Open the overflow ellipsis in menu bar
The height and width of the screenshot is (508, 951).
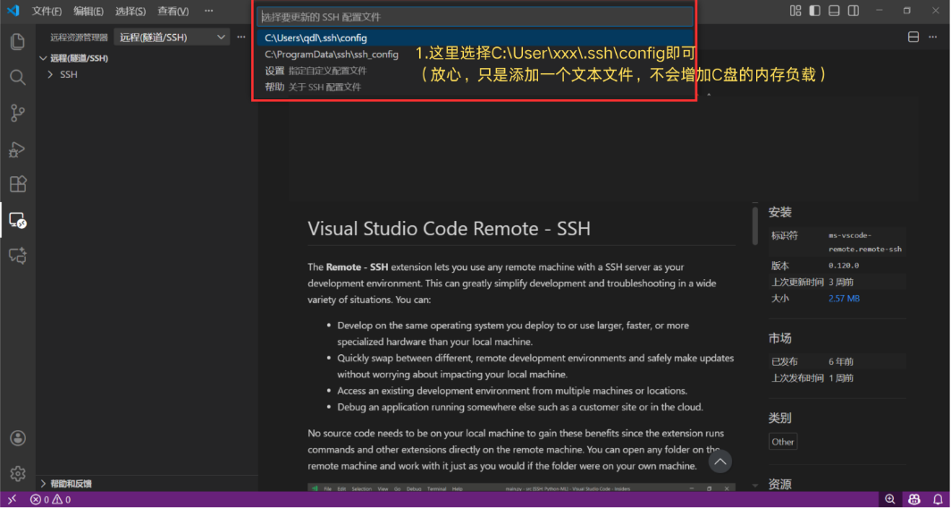coord(208,11)
